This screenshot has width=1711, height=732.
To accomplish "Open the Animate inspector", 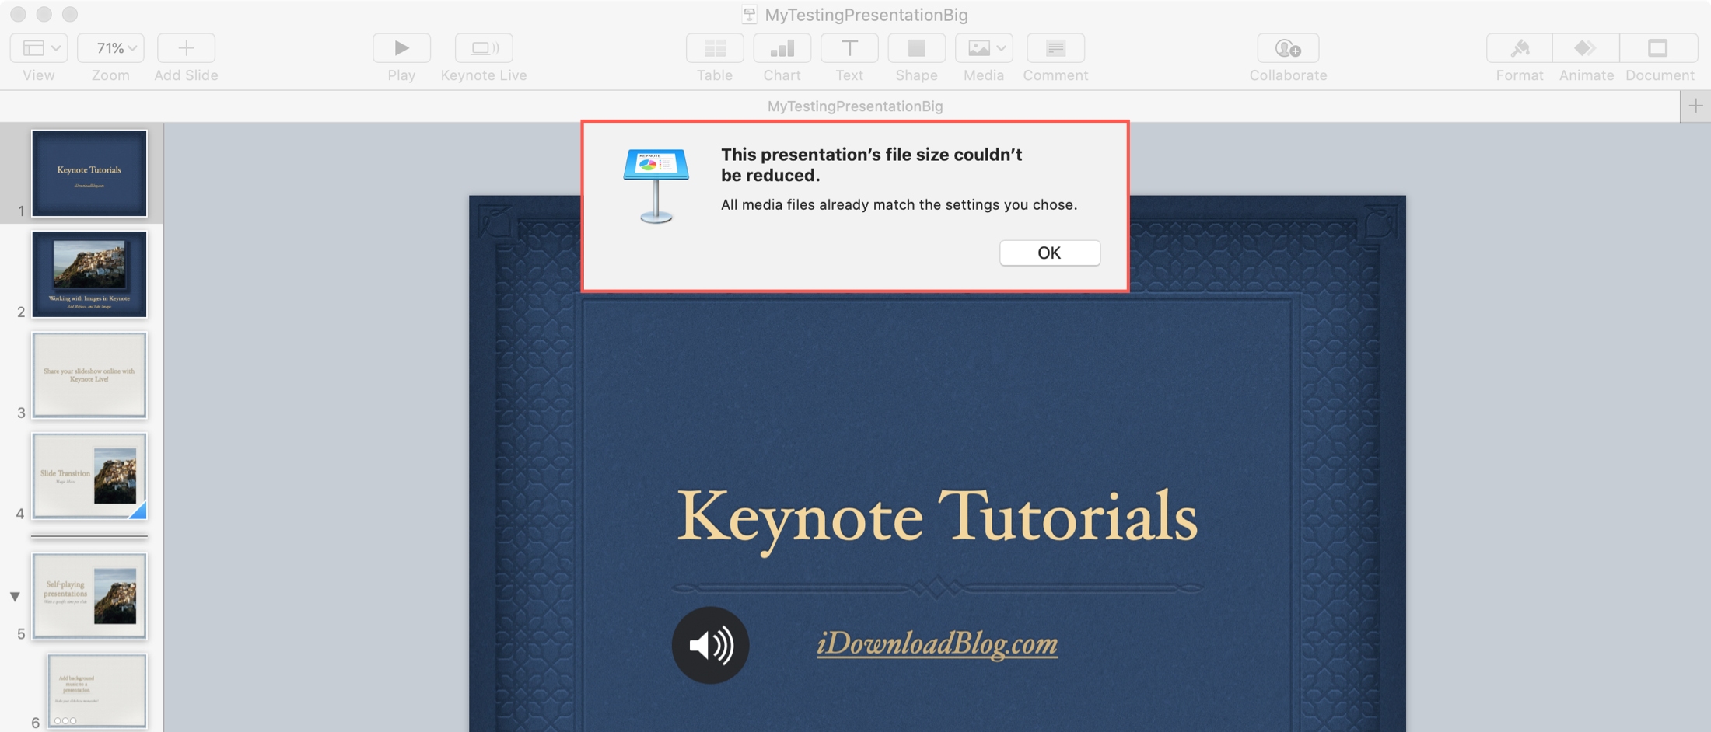I will click(x=1586, y=48).
